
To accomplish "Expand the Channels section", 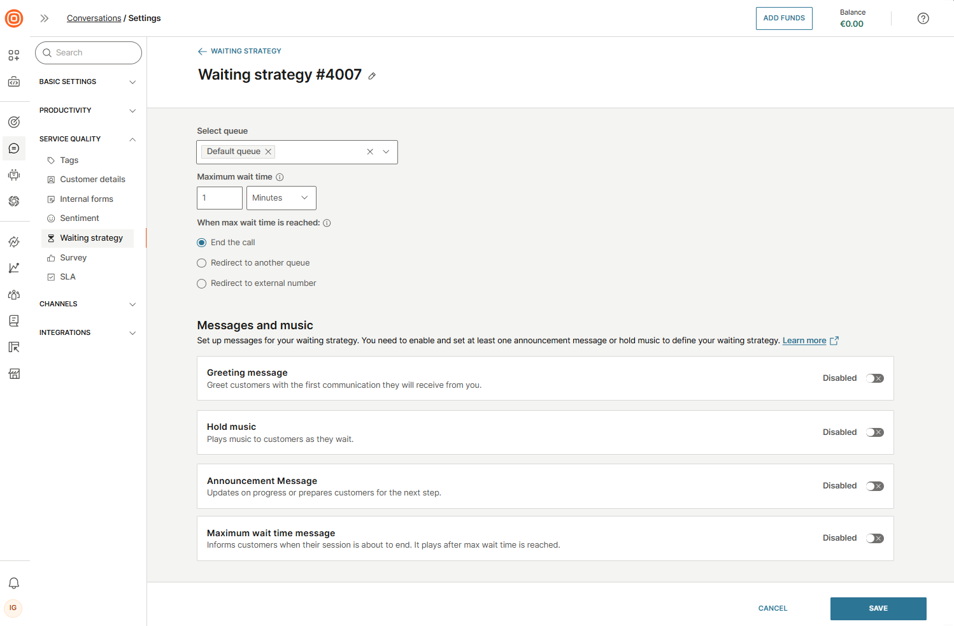I will tap(87, 304).
